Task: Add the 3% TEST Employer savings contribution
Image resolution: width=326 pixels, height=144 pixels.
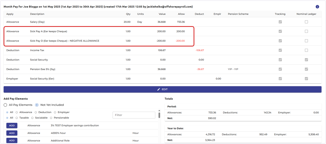Action: 12,126
